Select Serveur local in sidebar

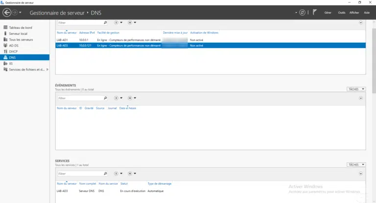point(18,33)
